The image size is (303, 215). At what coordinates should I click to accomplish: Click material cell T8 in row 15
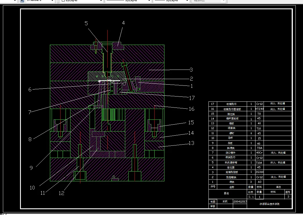tap(259, 114)
